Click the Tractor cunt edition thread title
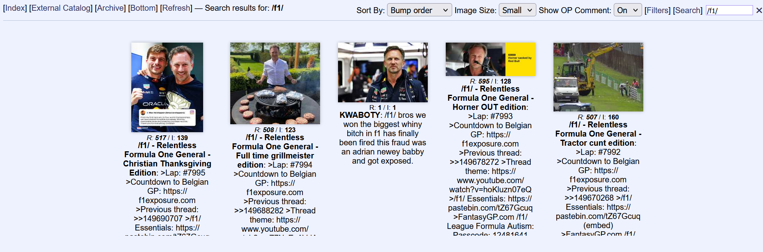Image resolution: width=763 pixels, height=252 pixels. 598,134
